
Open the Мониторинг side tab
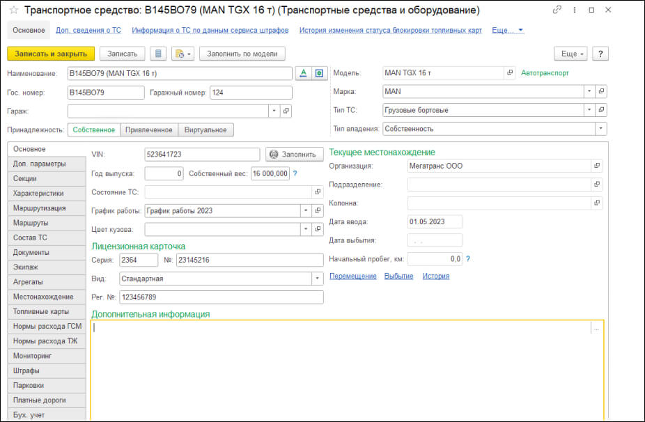[47, 356]
